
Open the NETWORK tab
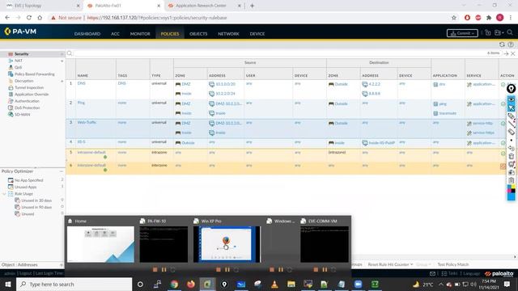click(228, 34)
